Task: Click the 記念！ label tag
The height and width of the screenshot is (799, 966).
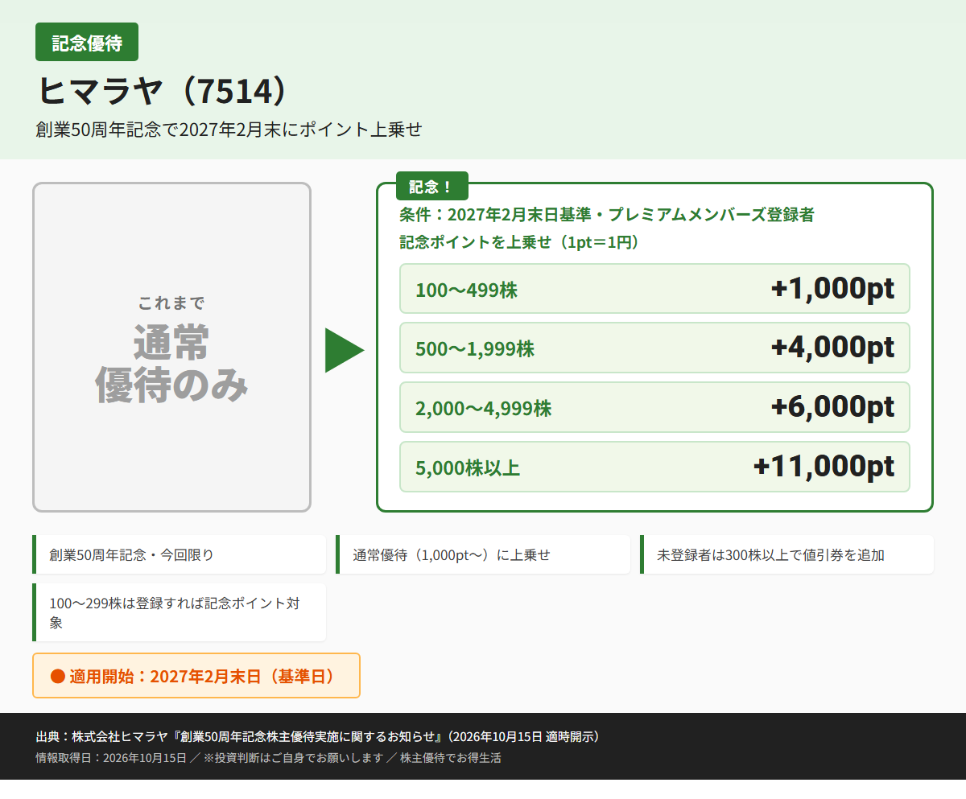Action: pyautogui.click(x=431, y=187)
